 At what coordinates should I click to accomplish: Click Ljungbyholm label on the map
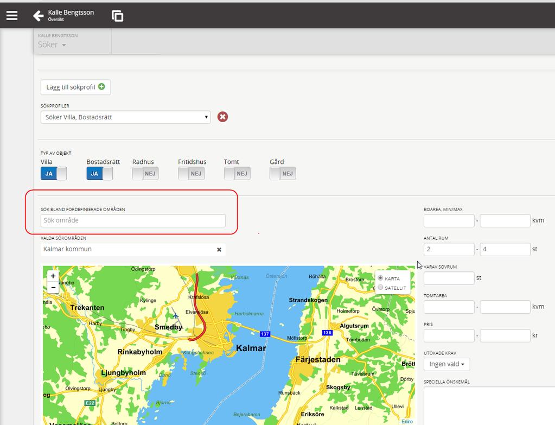coord(124,372)
